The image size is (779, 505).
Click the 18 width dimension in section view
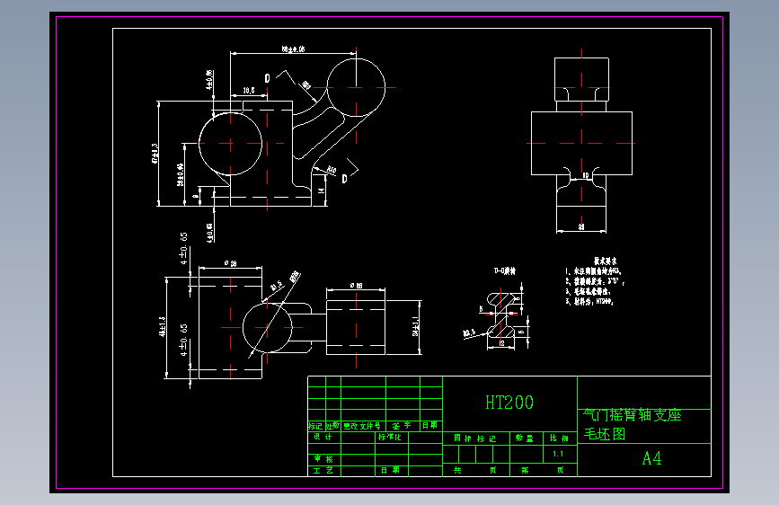coord(501,343)
